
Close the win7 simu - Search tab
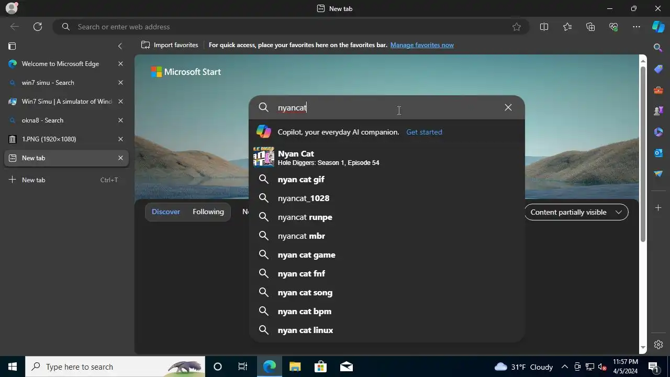point(120,83)
